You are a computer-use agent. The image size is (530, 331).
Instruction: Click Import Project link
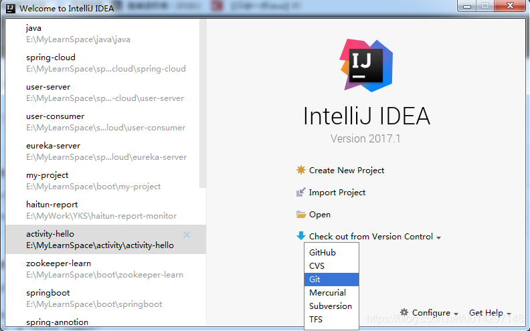pos(337,193)
